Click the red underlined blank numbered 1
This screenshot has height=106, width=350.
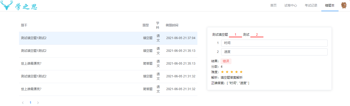click(x=236, y=35)
